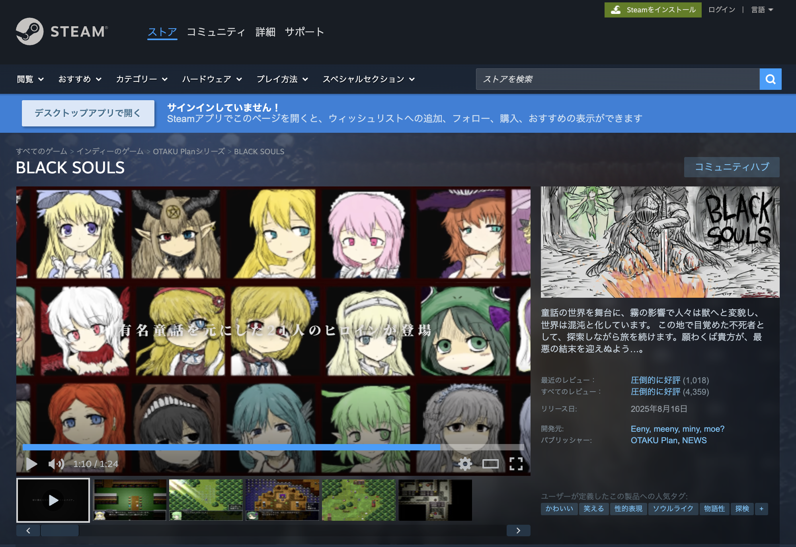
Task: Click the コミュニティハブ button
Action: point(732,167)
